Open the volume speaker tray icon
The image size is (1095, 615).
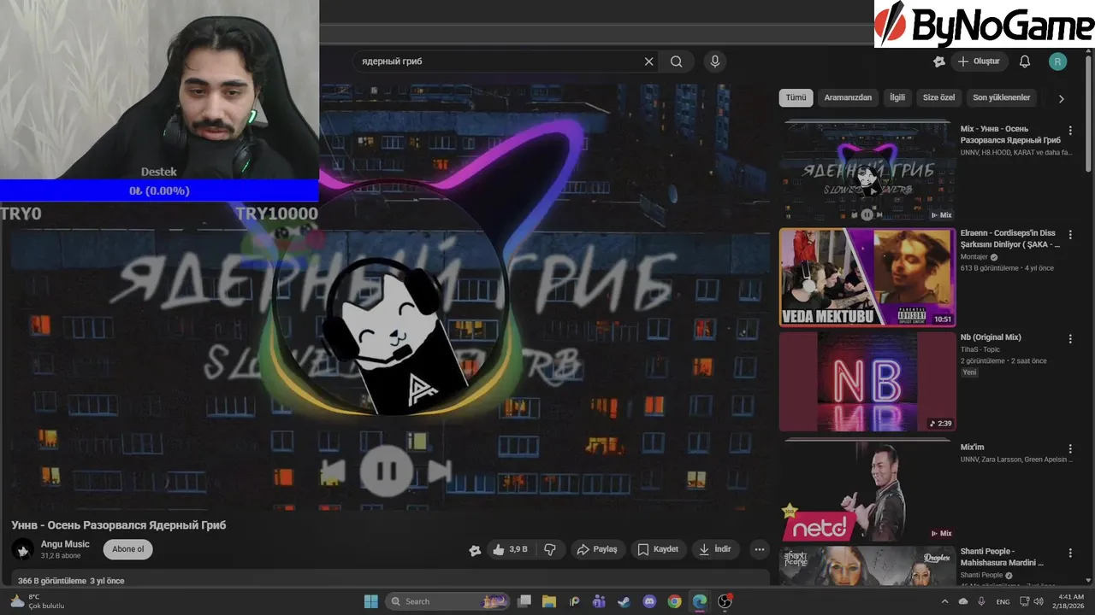[1039, 601]
